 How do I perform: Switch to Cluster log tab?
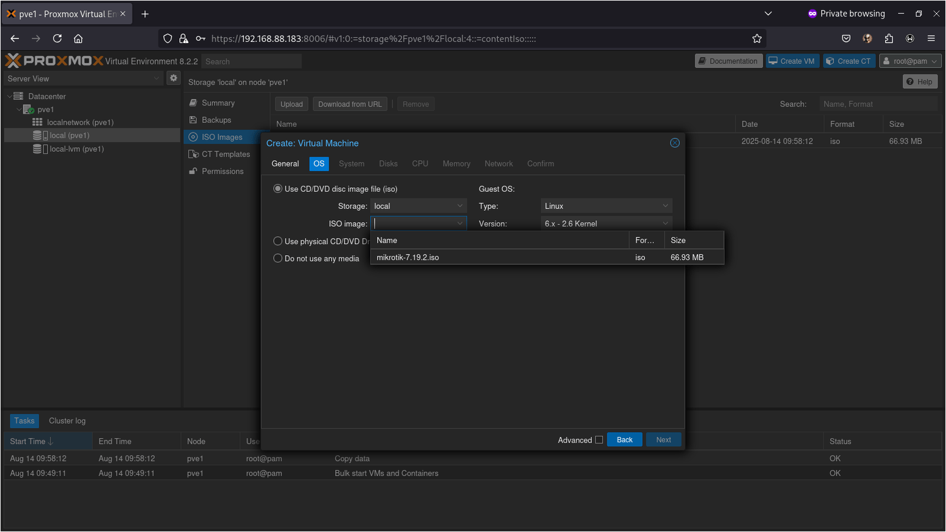coord(67,421)
